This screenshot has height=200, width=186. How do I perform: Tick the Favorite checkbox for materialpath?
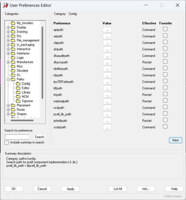click(x=165, y=101)
